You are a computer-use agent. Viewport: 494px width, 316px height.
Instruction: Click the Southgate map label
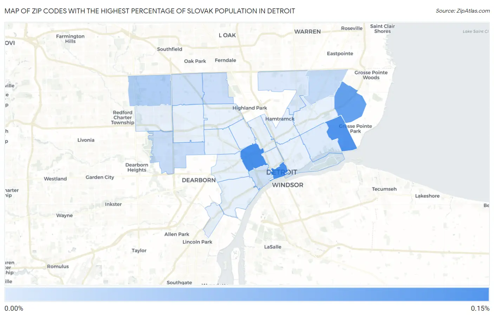pyautogui.click(x=179, y=283)
